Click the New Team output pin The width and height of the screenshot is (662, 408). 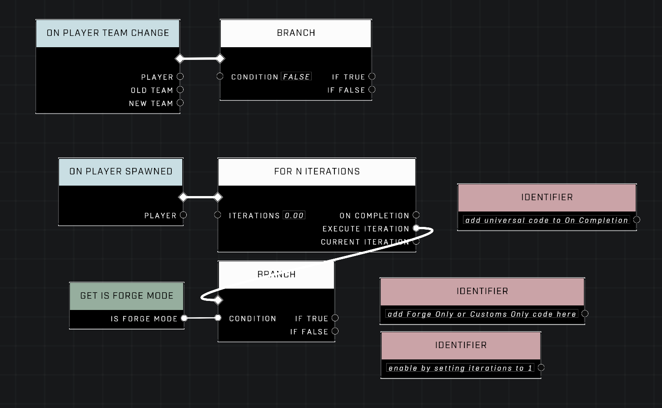tap(180, 103)
